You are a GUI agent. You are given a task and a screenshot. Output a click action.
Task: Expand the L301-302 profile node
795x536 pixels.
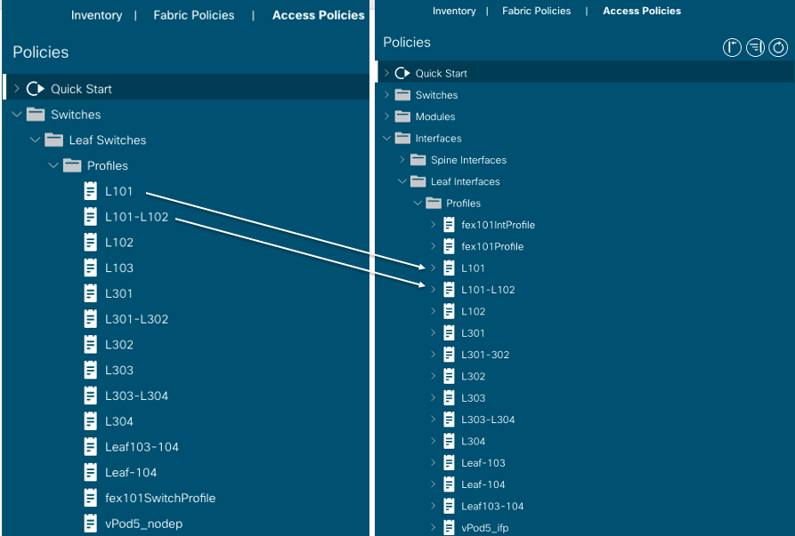click(434, 354)
